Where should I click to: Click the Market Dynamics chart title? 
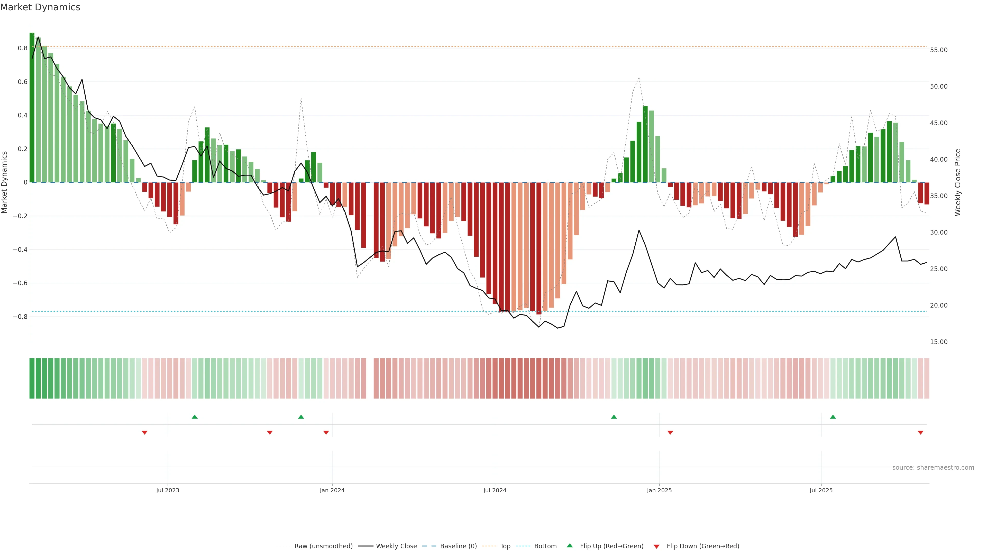click(40, 7)
